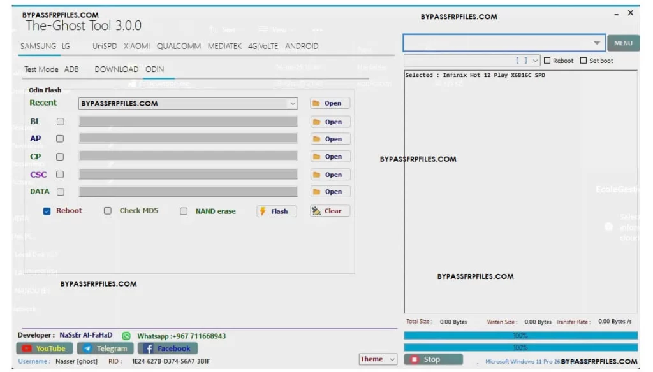This screenshot has width=653, height=372.
Task: Click the WhatsApp icon near developer
Action: click(x=126, y=336)
